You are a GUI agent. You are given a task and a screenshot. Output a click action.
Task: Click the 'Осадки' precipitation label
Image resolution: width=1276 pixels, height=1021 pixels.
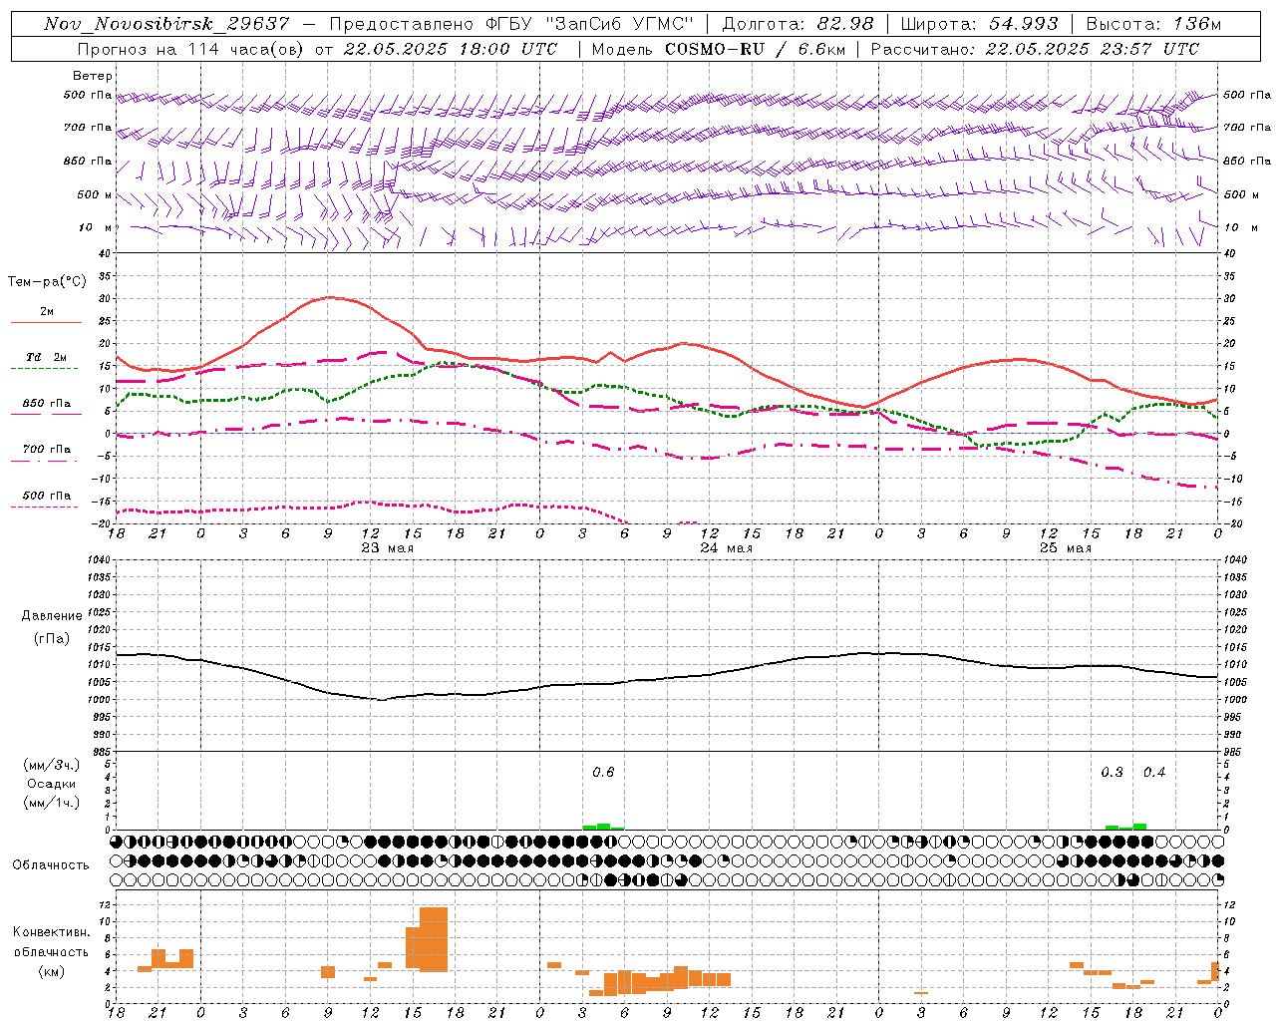52,784
